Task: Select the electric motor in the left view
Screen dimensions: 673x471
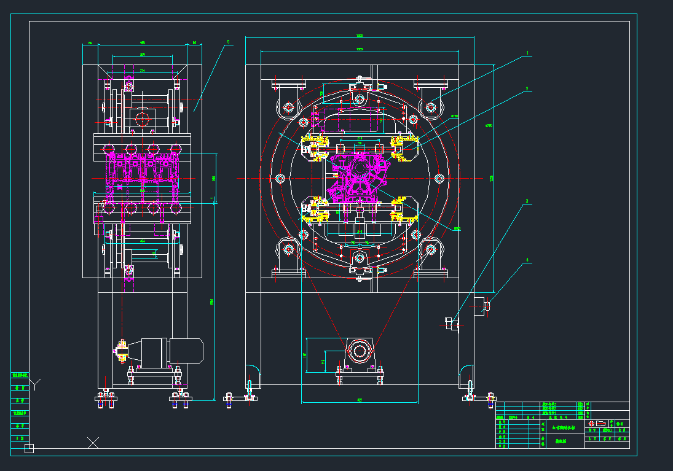Action: click(172, 351)
